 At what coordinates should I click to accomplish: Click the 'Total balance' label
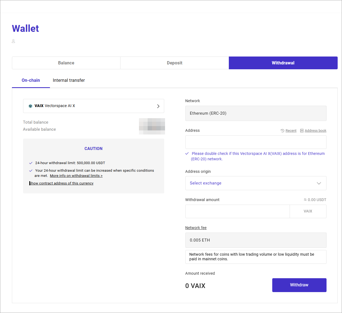pyautogui.click(x=36, y=122)
